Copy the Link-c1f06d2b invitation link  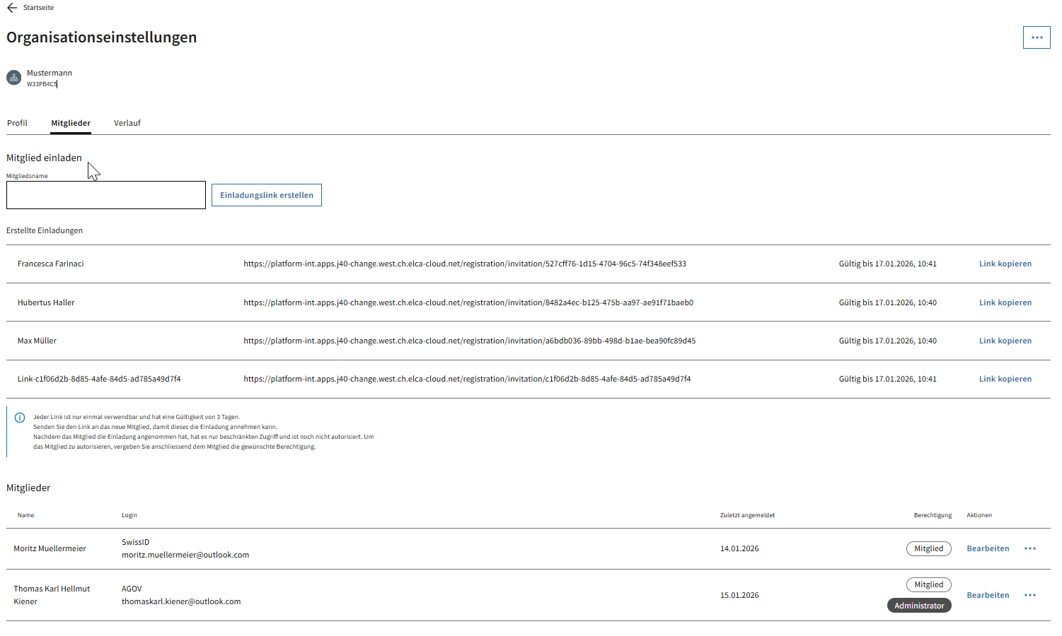coord(1005,379)
